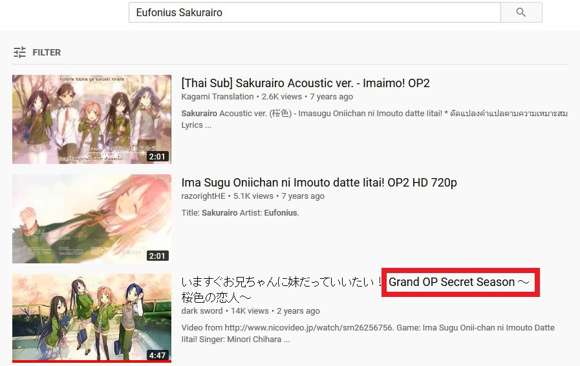Click the red watched-progress bar under third thumbnail
This screenshot has height=366, width=580.
pyautogui.click(x=92, y=361)
